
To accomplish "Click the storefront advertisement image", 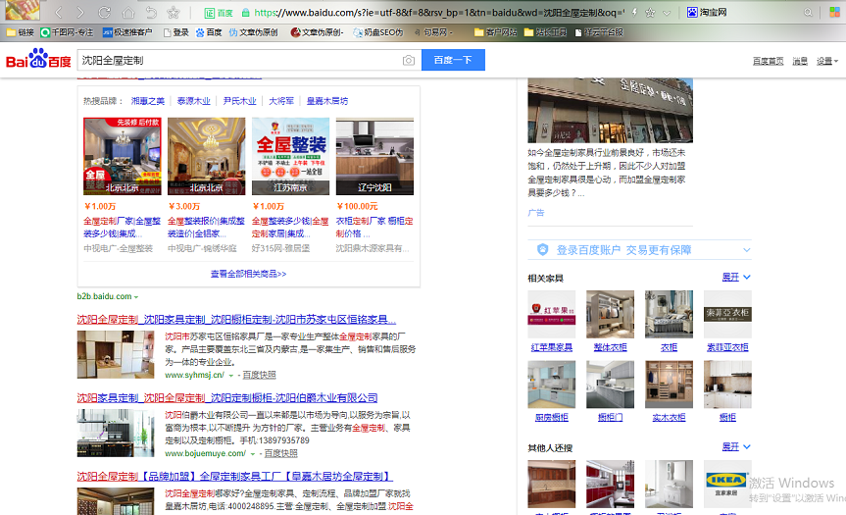I will (x=610, y=110).
